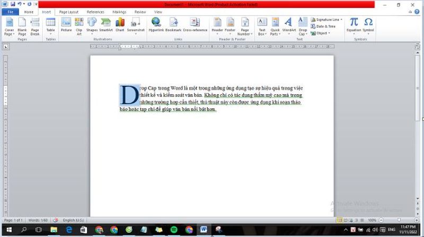Expand Signature Line dropdown arrow
This screenshot has height=237, width=424.
341,20
